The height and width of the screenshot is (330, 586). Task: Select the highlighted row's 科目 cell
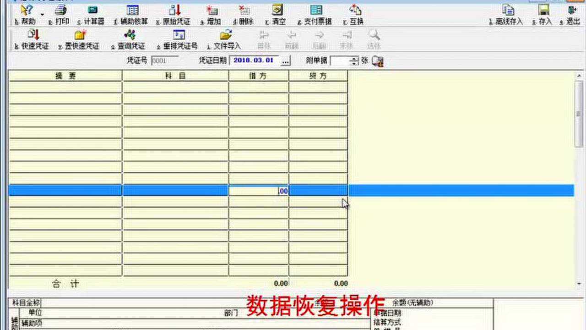coord(175,191)
